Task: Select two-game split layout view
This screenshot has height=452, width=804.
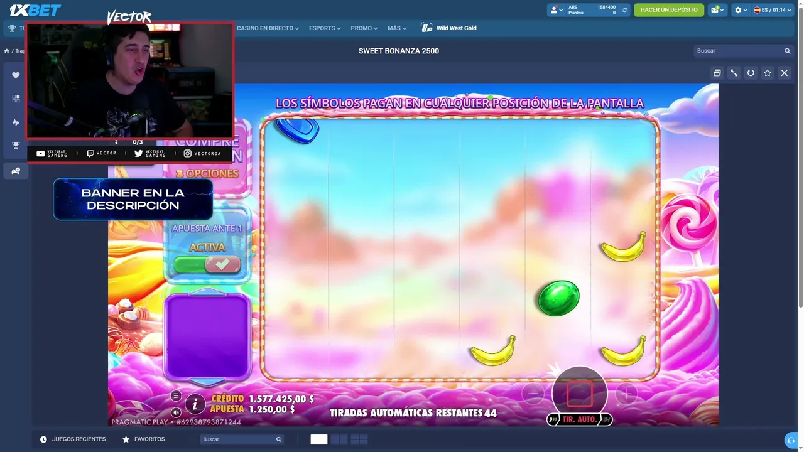Action: coord(339,439)
